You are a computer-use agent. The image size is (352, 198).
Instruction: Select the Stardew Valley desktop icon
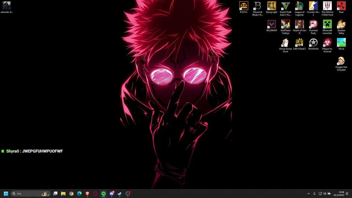click(341, 27)
